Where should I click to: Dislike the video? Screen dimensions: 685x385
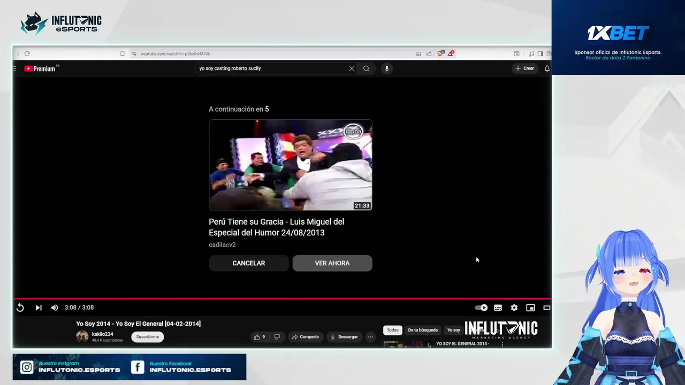pos(277,337)
